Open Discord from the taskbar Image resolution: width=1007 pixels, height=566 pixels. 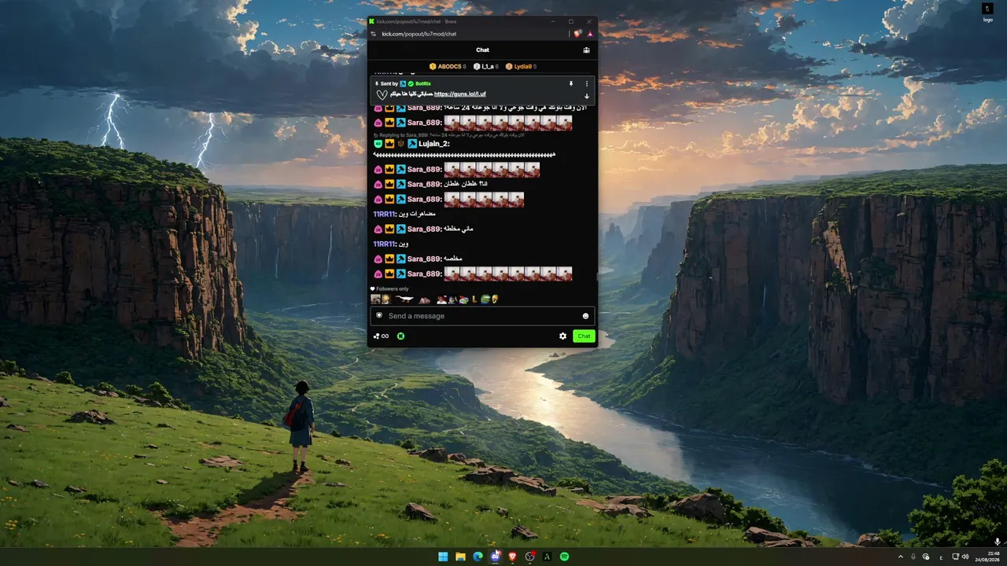tap(495, 557)
